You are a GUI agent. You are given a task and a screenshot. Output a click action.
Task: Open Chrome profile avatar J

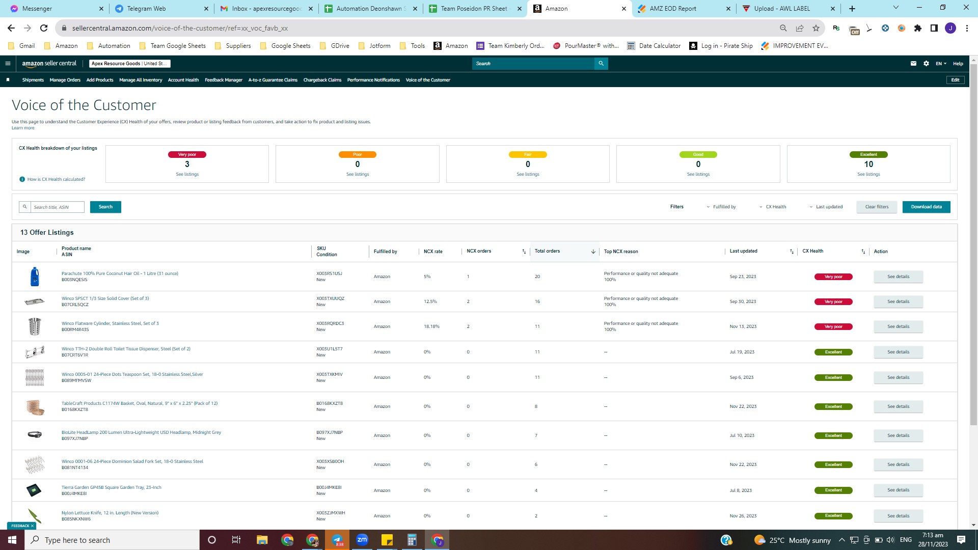coord(950,28)
